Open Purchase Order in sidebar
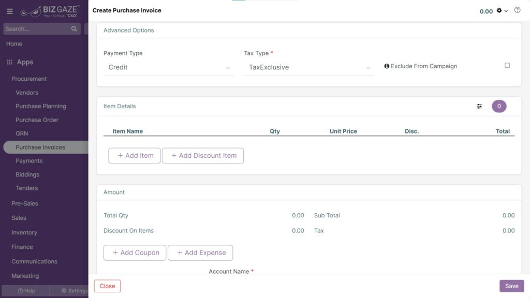 (x=37, y=120)
